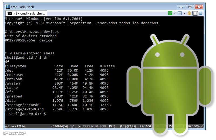Click the '/dev' filesystem row
This screenshot has height=140, width=216.
pyautogui.click(x=57, y=71)
